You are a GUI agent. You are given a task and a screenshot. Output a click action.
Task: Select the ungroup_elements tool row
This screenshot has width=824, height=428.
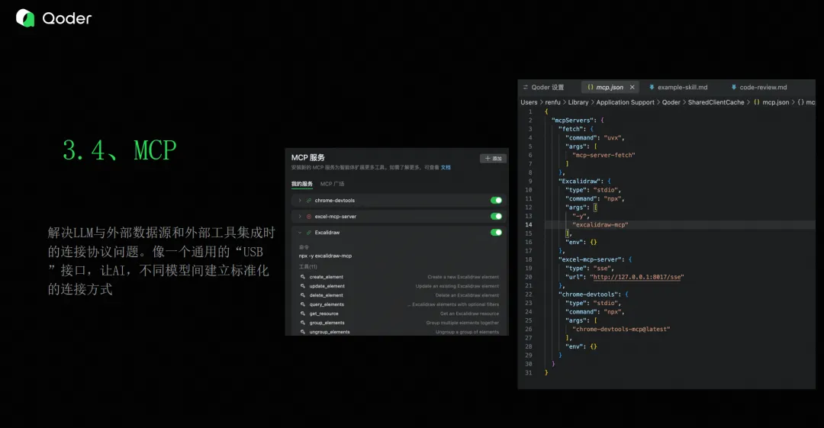coord(399,332)
